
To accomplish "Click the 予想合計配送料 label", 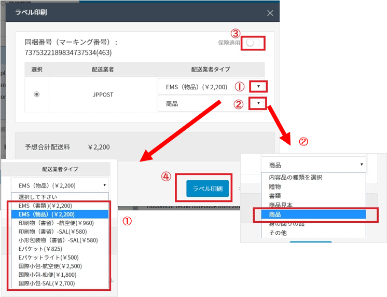I will coord(47,147).
